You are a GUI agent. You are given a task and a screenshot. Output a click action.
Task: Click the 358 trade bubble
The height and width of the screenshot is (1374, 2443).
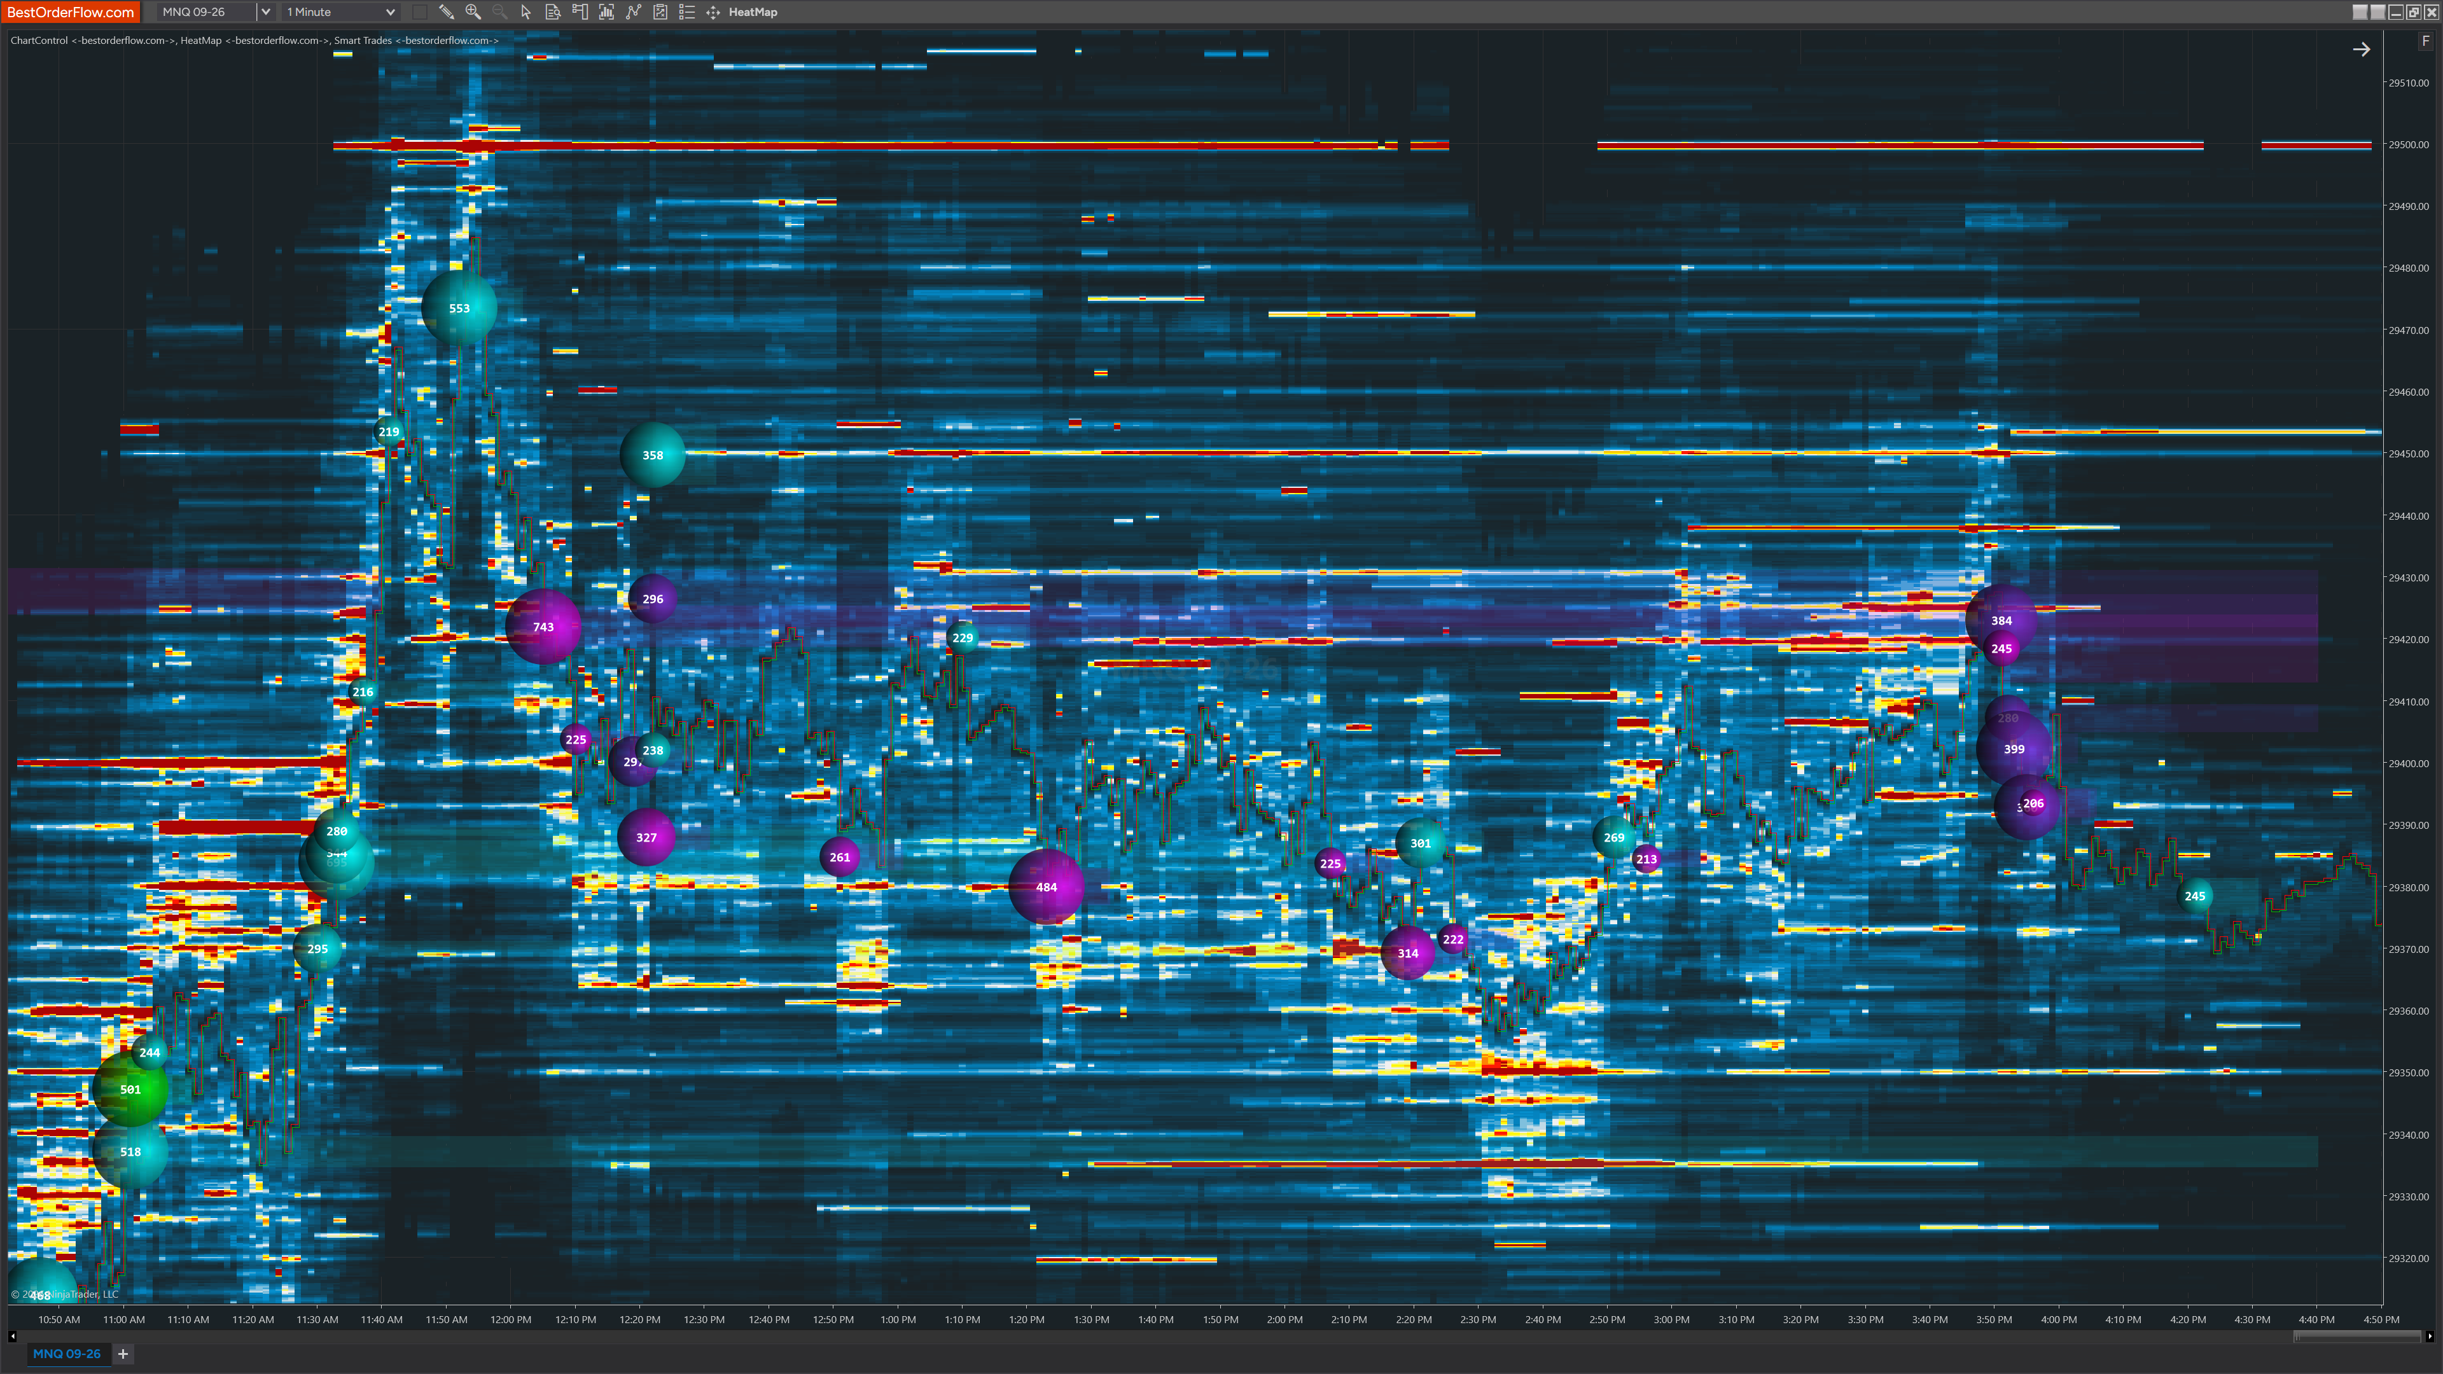pyautogui.click(x=653, y=455)
